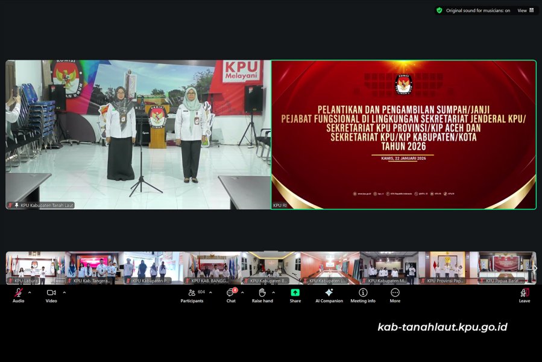Screen dimensions: 542x362
Task: Select the KPU Provinsi Papua video thumbnail
Action: click(x=448, y=267)
